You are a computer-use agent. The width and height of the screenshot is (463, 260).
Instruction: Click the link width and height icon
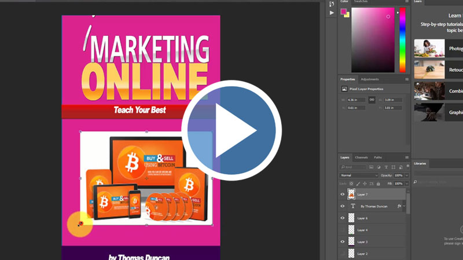click(372, 100)
